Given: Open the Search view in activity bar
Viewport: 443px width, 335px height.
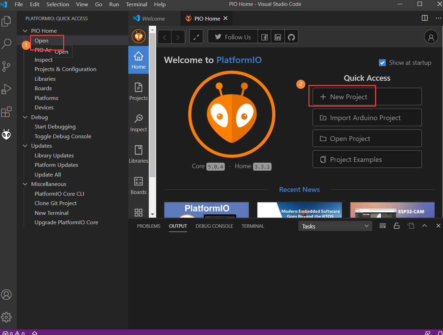Looking at the screenshot, I should (6, 44).
